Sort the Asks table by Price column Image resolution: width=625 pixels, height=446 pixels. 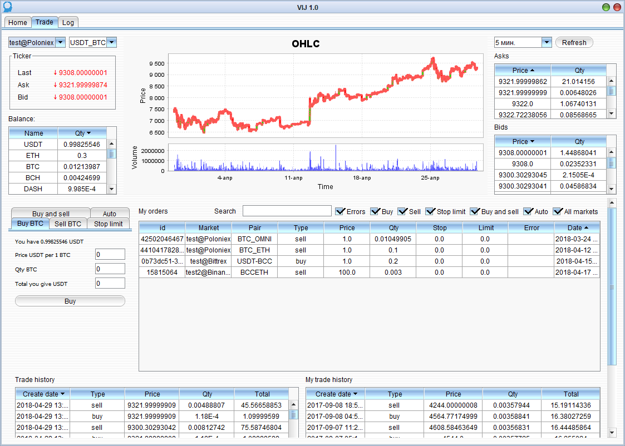coord(523,71)
